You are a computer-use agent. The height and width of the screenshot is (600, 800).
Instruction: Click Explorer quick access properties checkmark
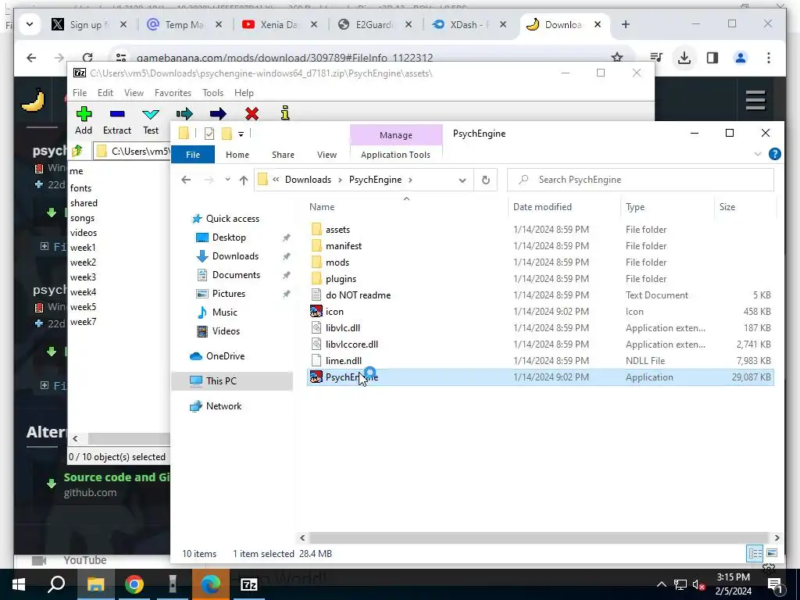209,134
